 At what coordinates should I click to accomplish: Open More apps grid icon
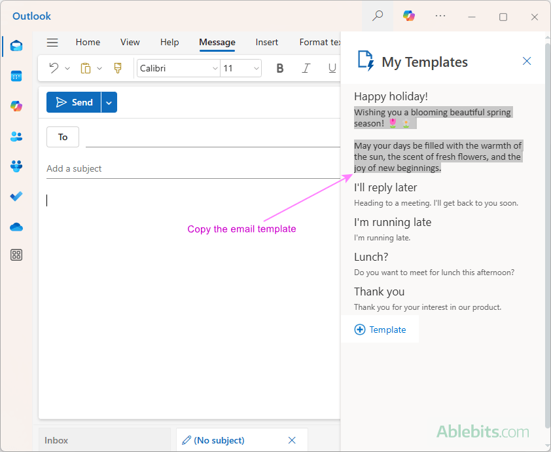pyautogui.click(x=16, y=255)
